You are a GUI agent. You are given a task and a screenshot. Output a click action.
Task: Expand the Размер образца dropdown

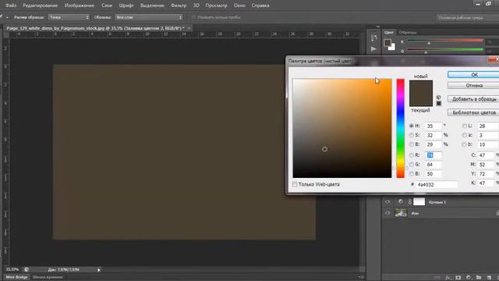click(x=69, y=17)
